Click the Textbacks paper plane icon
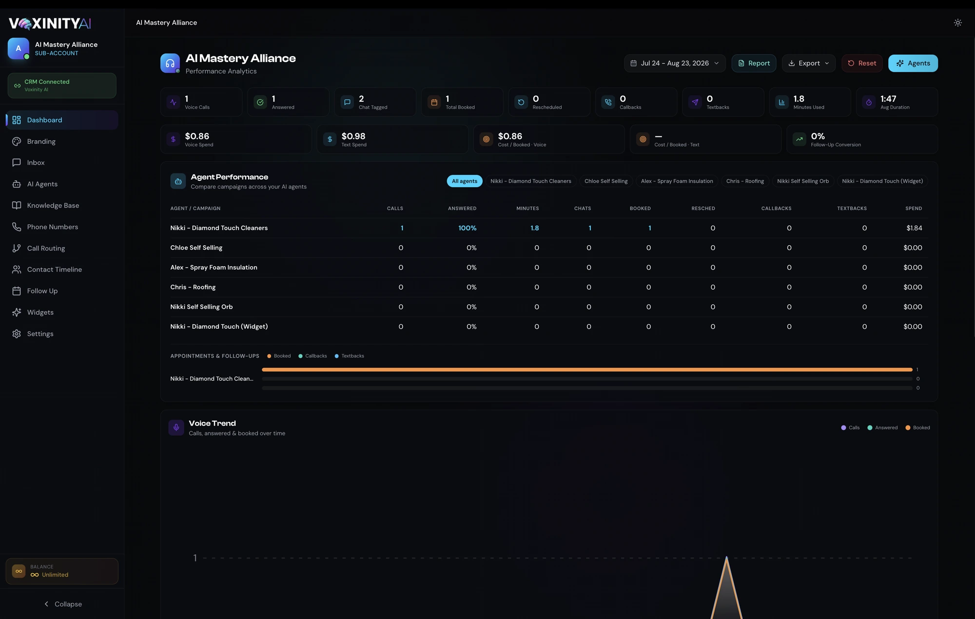Screen dimensions: 975x619 pos(695,102)
